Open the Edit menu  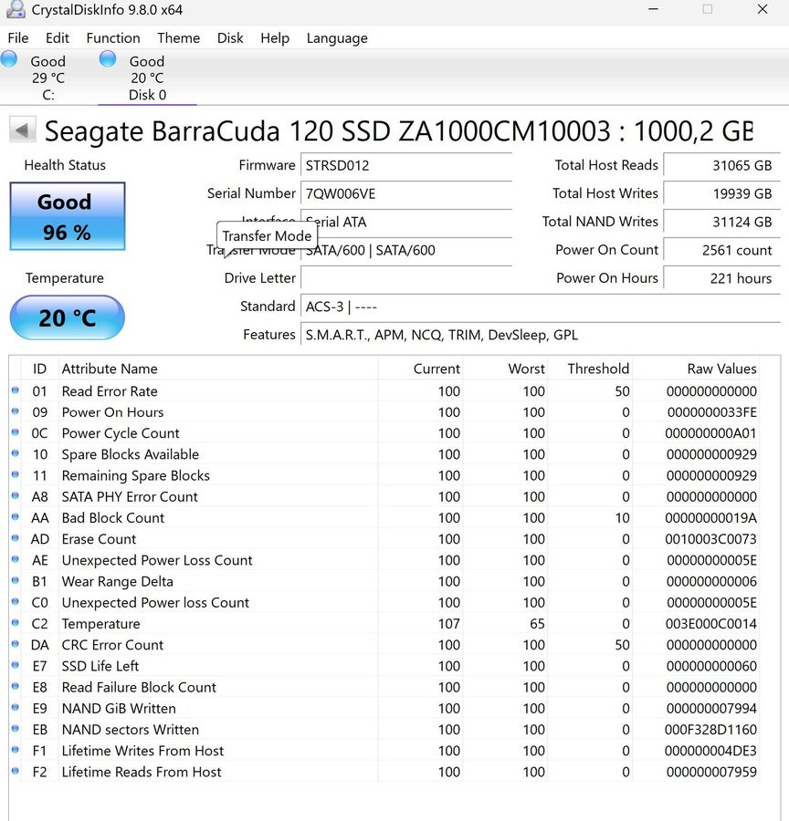pyautogui.click(x=58, y=38)
